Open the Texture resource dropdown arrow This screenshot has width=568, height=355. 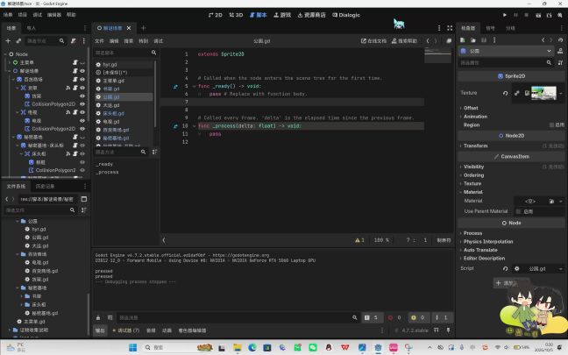[561, 93]
